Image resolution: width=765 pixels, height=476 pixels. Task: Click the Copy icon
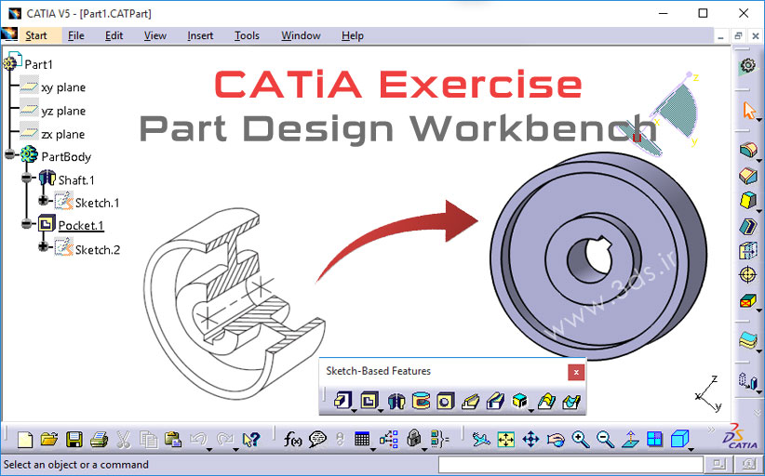[x=148, y=440]
